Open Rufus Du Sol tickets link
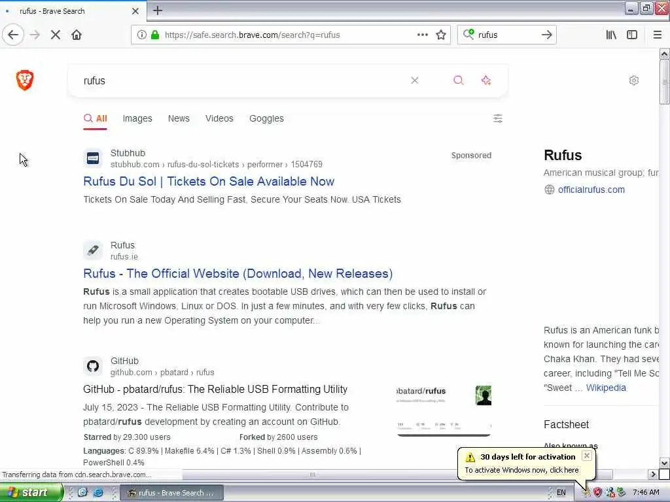Image resolution: width=670 pixels, height=502 pixels. click(x=209, y=182)
